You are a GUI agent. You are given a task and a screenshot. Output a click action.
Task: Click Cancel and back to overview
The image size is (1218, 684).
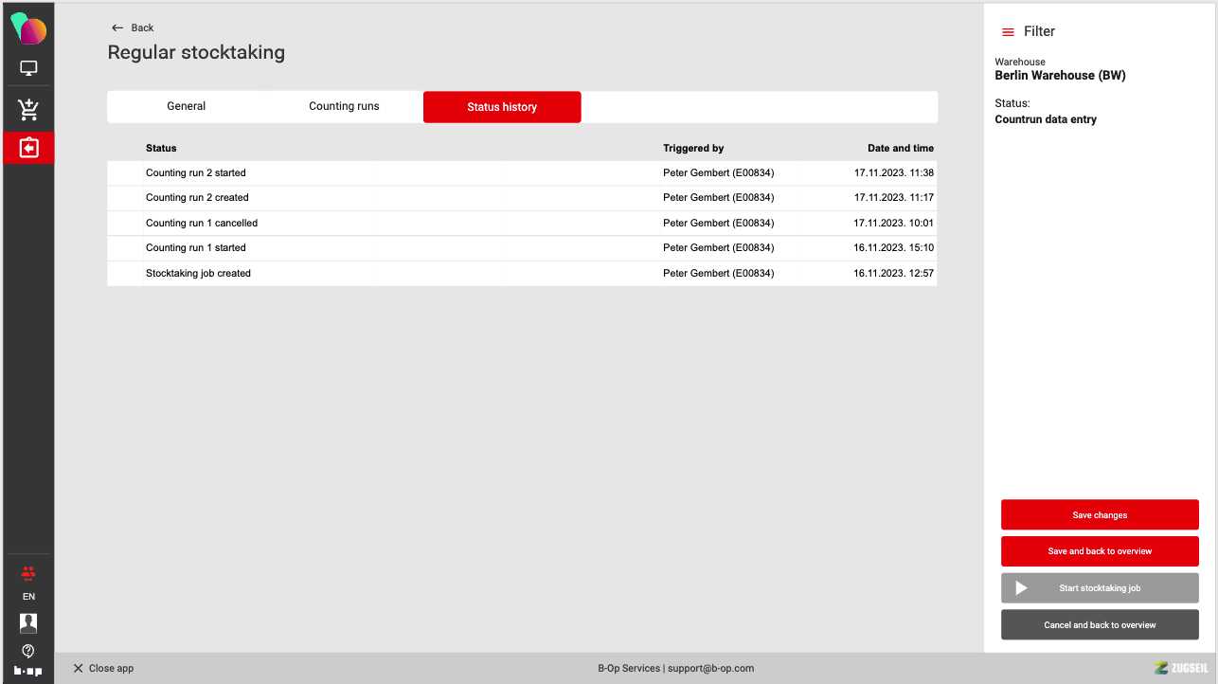pyautogui.click(x=1100, y=625)
